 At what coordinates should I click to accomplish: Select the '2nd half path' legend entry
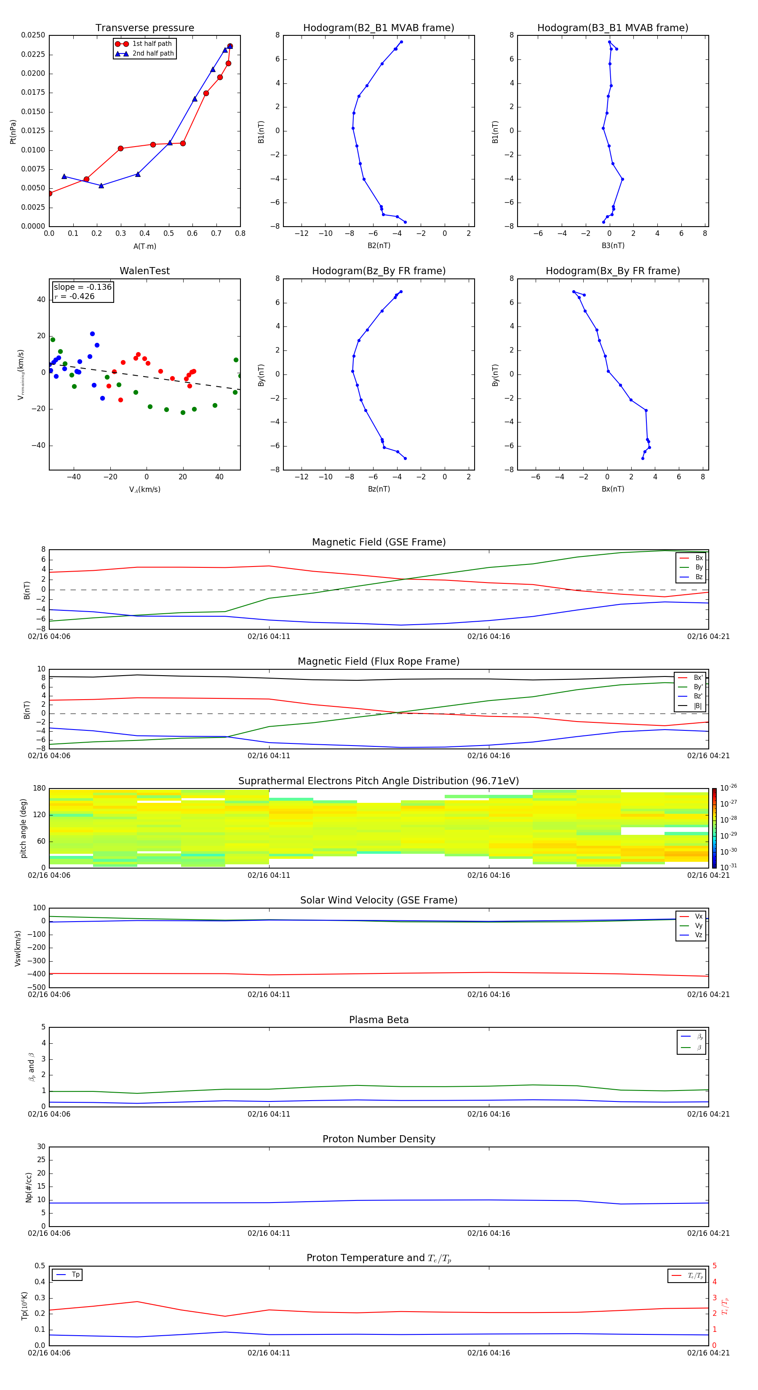point(144,53)
